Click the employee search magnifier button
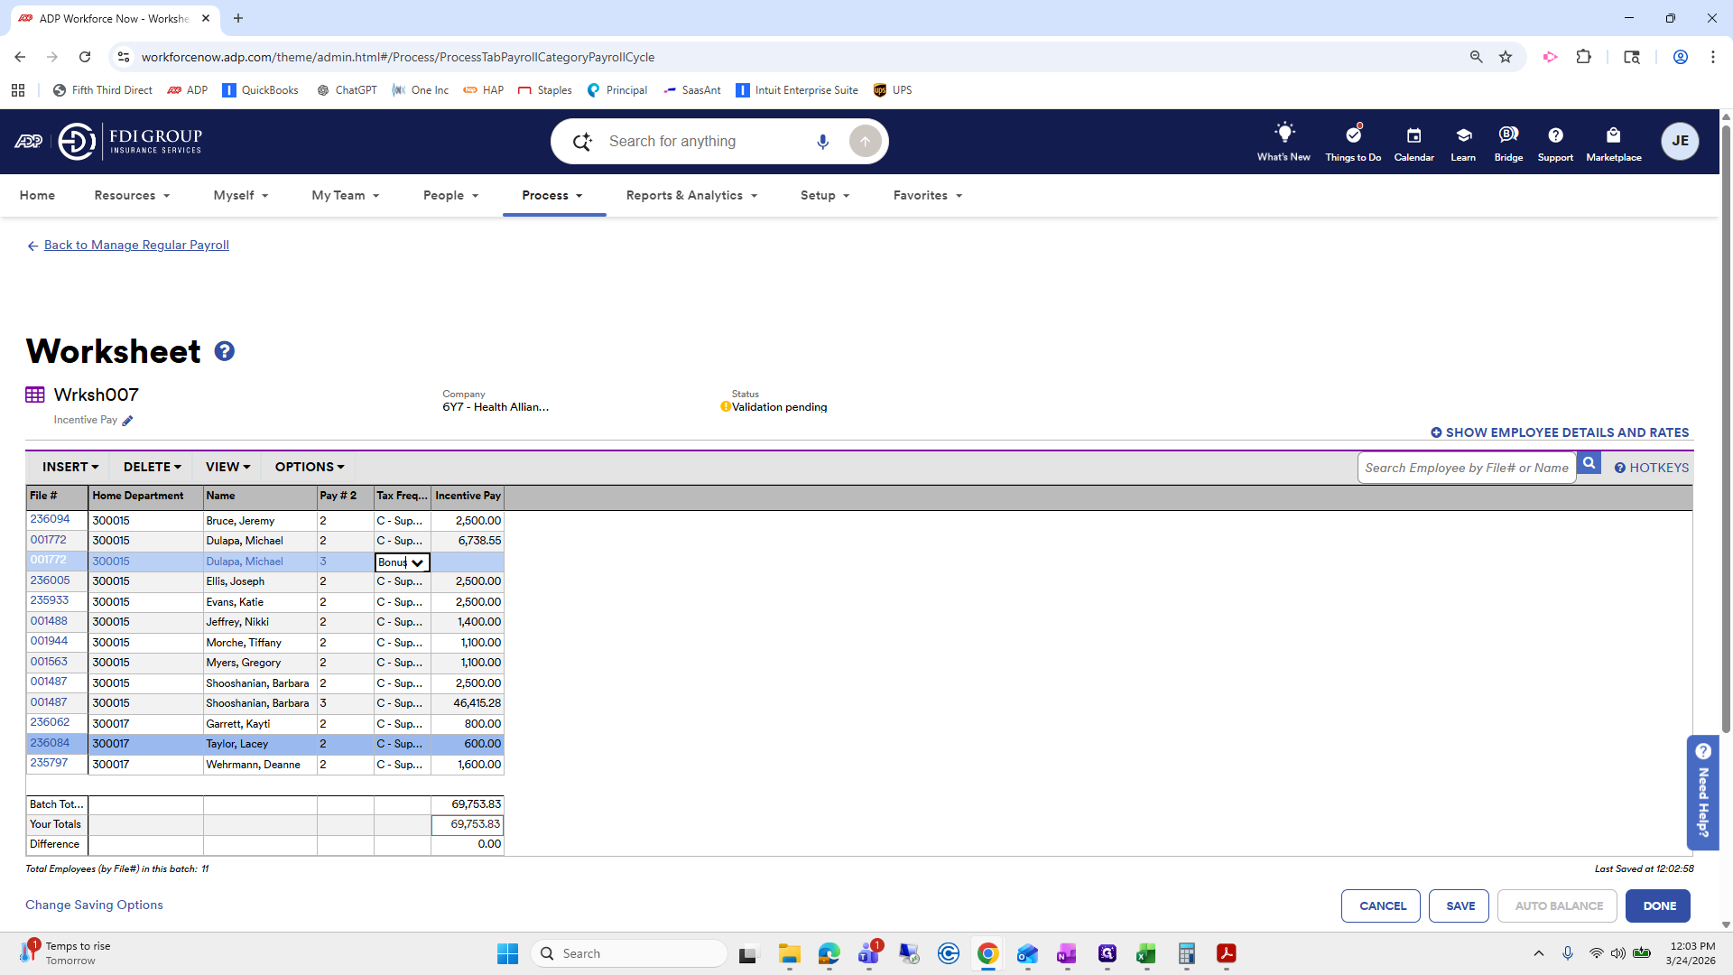 (1589, 464)
